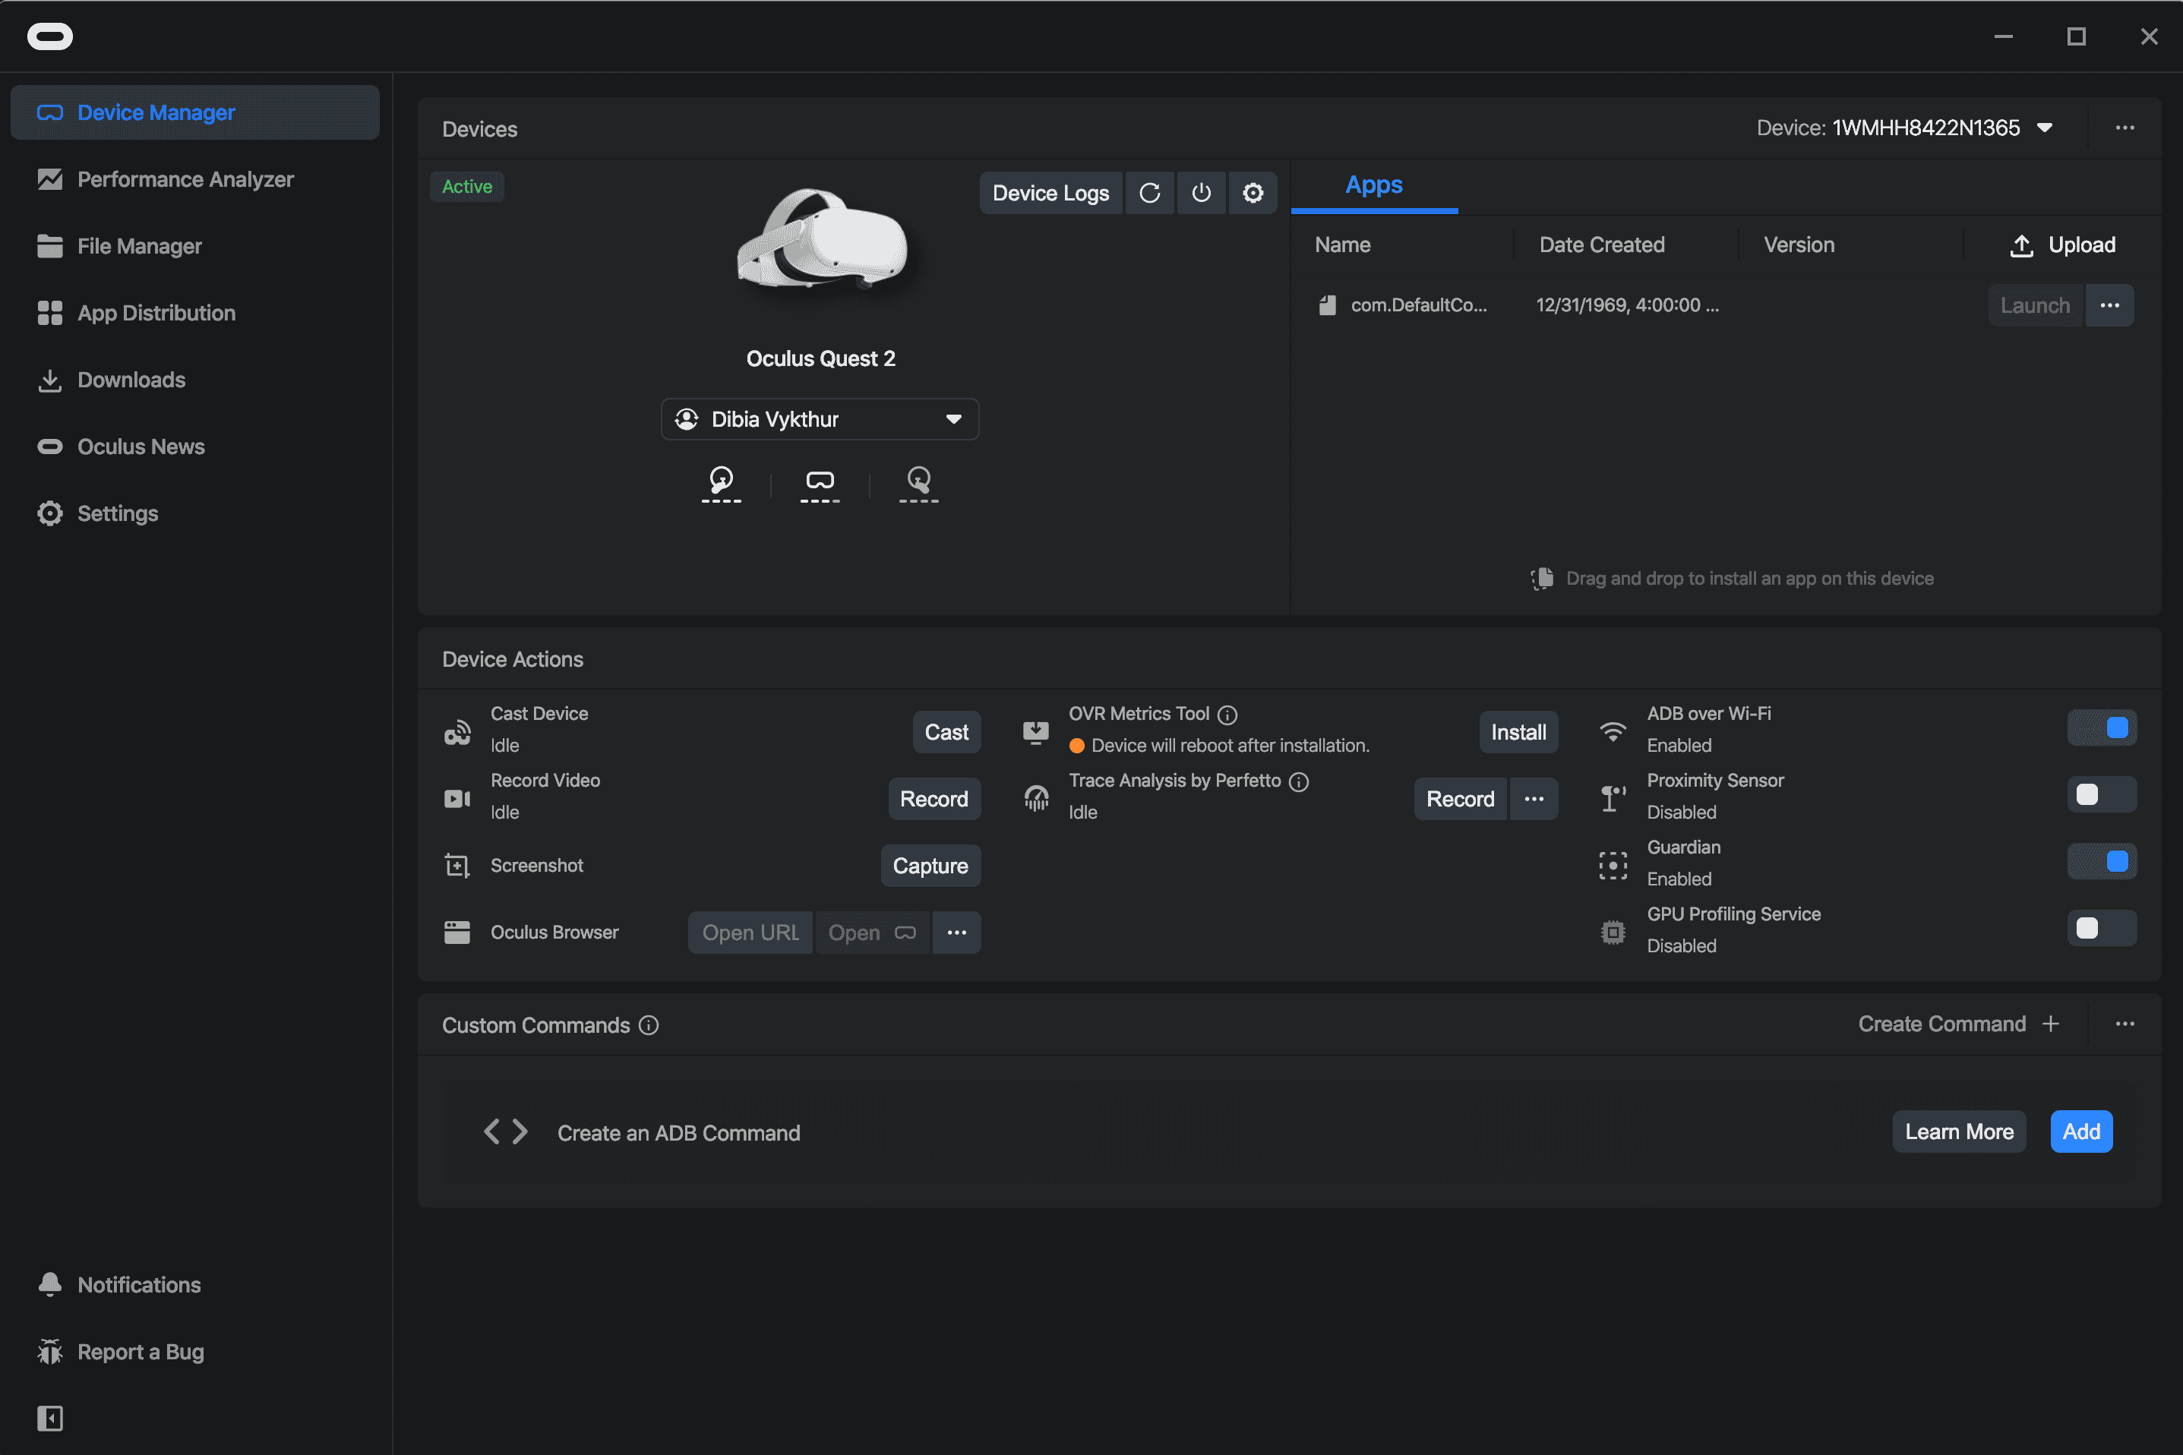
Task: Open the Device Manager section
Action: pyautogui.click(x=195, y=112)
